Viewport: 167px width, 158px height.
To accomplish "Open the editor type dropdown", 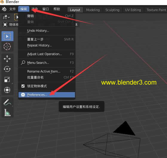I will pyautogui.click(x=6, y=17).
